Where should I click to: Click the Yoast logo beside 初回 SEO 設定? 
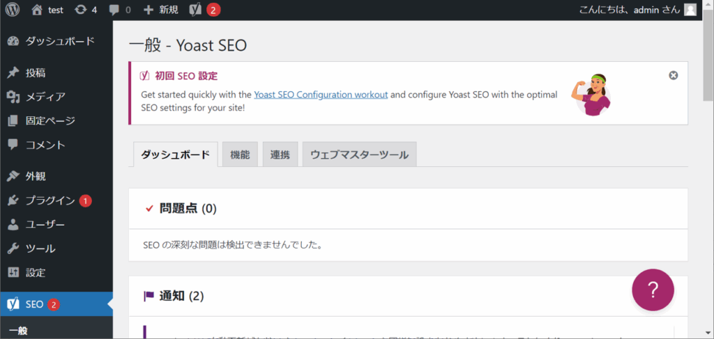pos(144,76)
